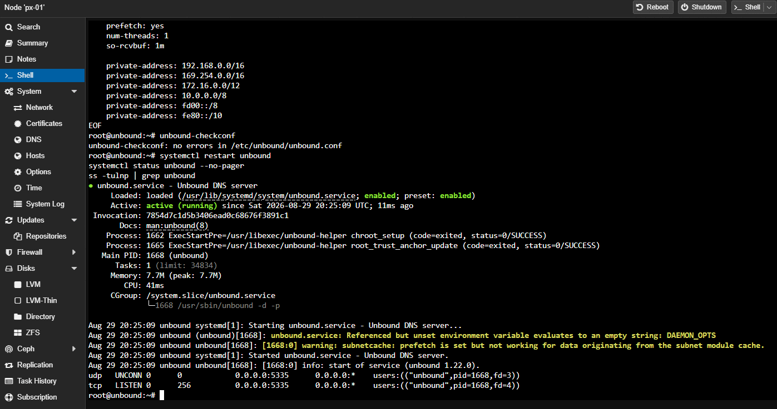Click the Replication arrows icon
This screenshot has width=777, height=409.
coord(8,365)
